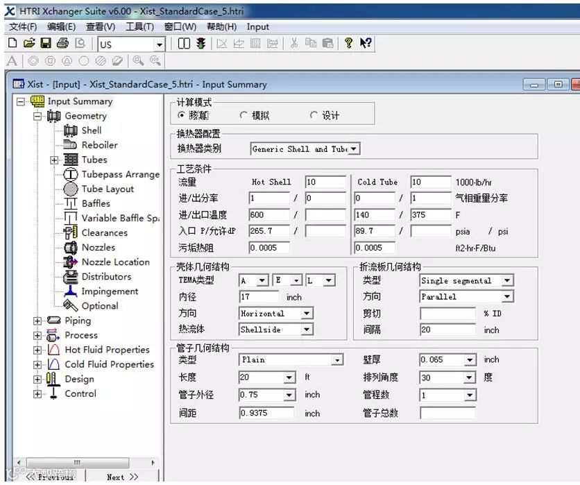The image size is (580, 485).
Task: Open the 文件(F) menu
Action: click(24, 27)
